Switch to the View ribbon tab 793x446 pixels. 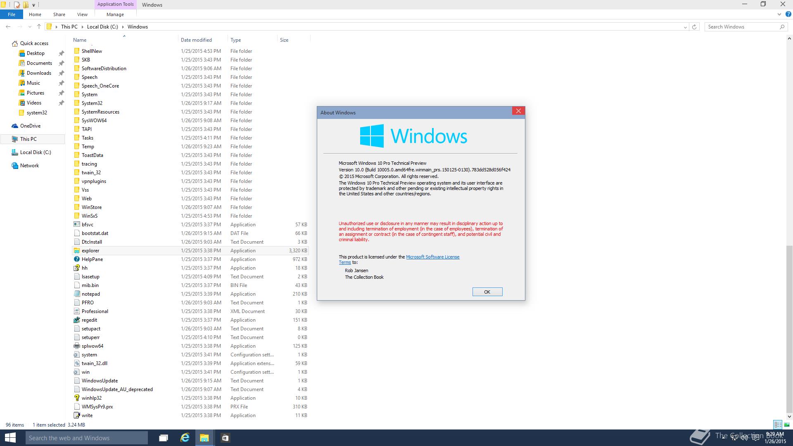pyautogui.click(x=82, y=14)
